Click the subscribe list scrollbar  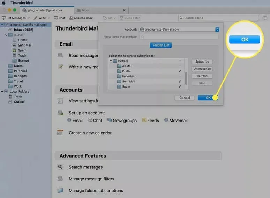point(186,79)
